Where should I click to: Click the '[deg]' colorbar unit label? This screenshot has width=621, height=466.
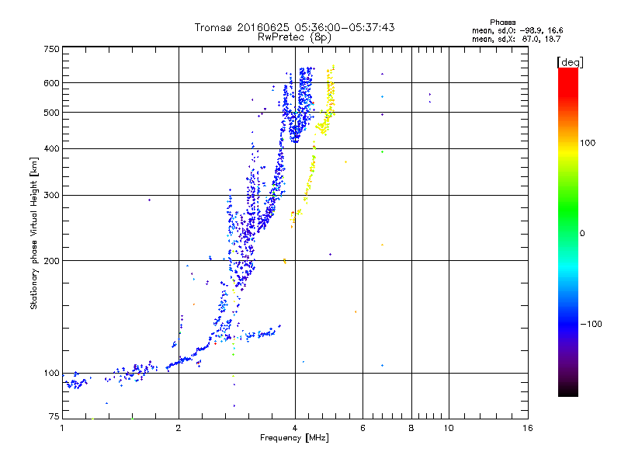click(570, 62)
